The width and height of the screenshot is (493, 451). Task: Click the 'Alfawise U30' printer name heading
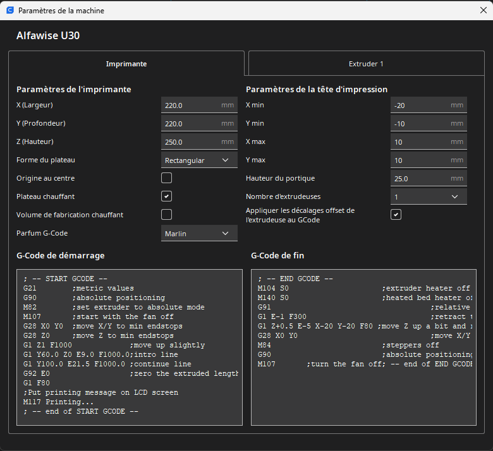(x=48, y=35)
